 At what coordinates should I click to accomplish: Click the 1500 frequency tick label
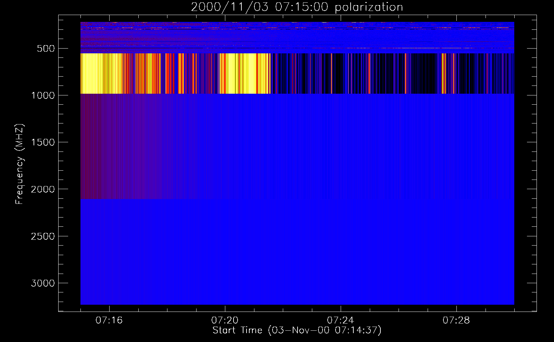43,142
